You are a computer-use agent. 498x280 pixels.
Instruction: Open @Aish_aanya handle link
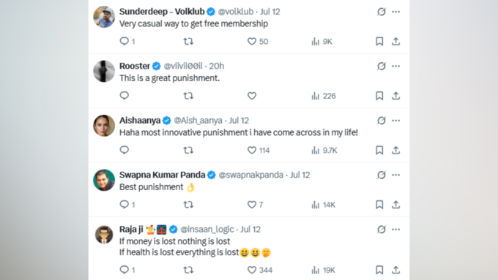(x=198, y=121)
